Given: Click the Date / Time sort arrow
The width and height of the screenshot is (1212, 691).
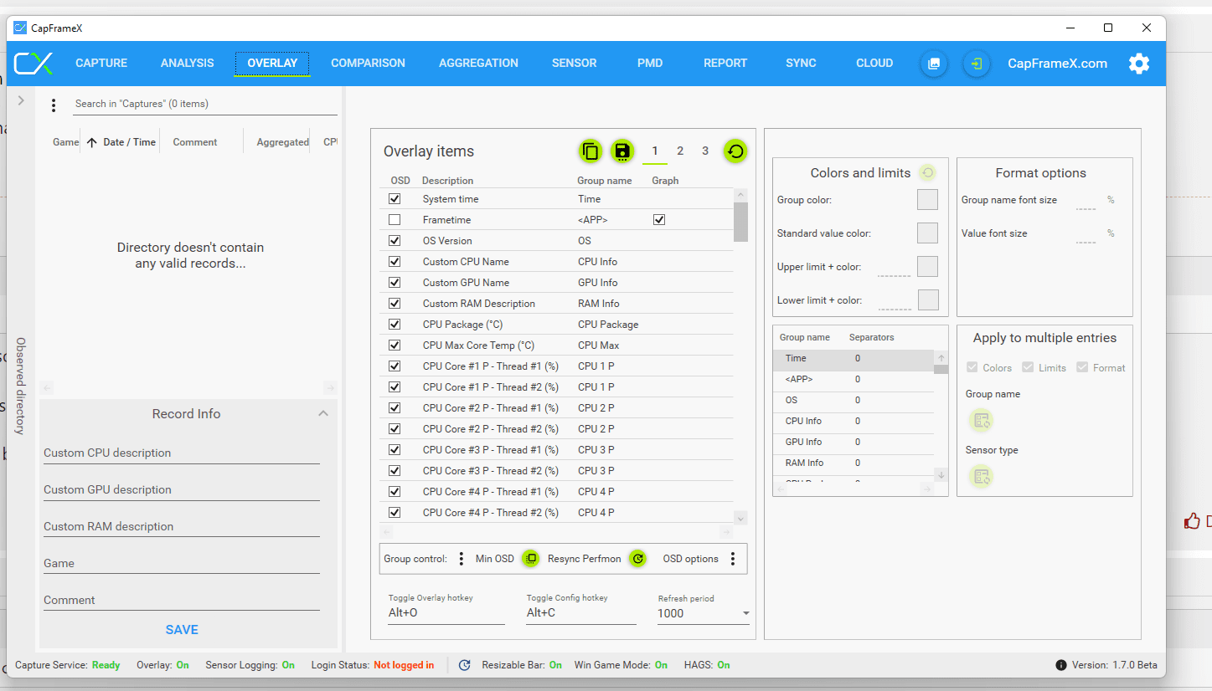Looking at the screenshot, I should (x=92, y=142).
